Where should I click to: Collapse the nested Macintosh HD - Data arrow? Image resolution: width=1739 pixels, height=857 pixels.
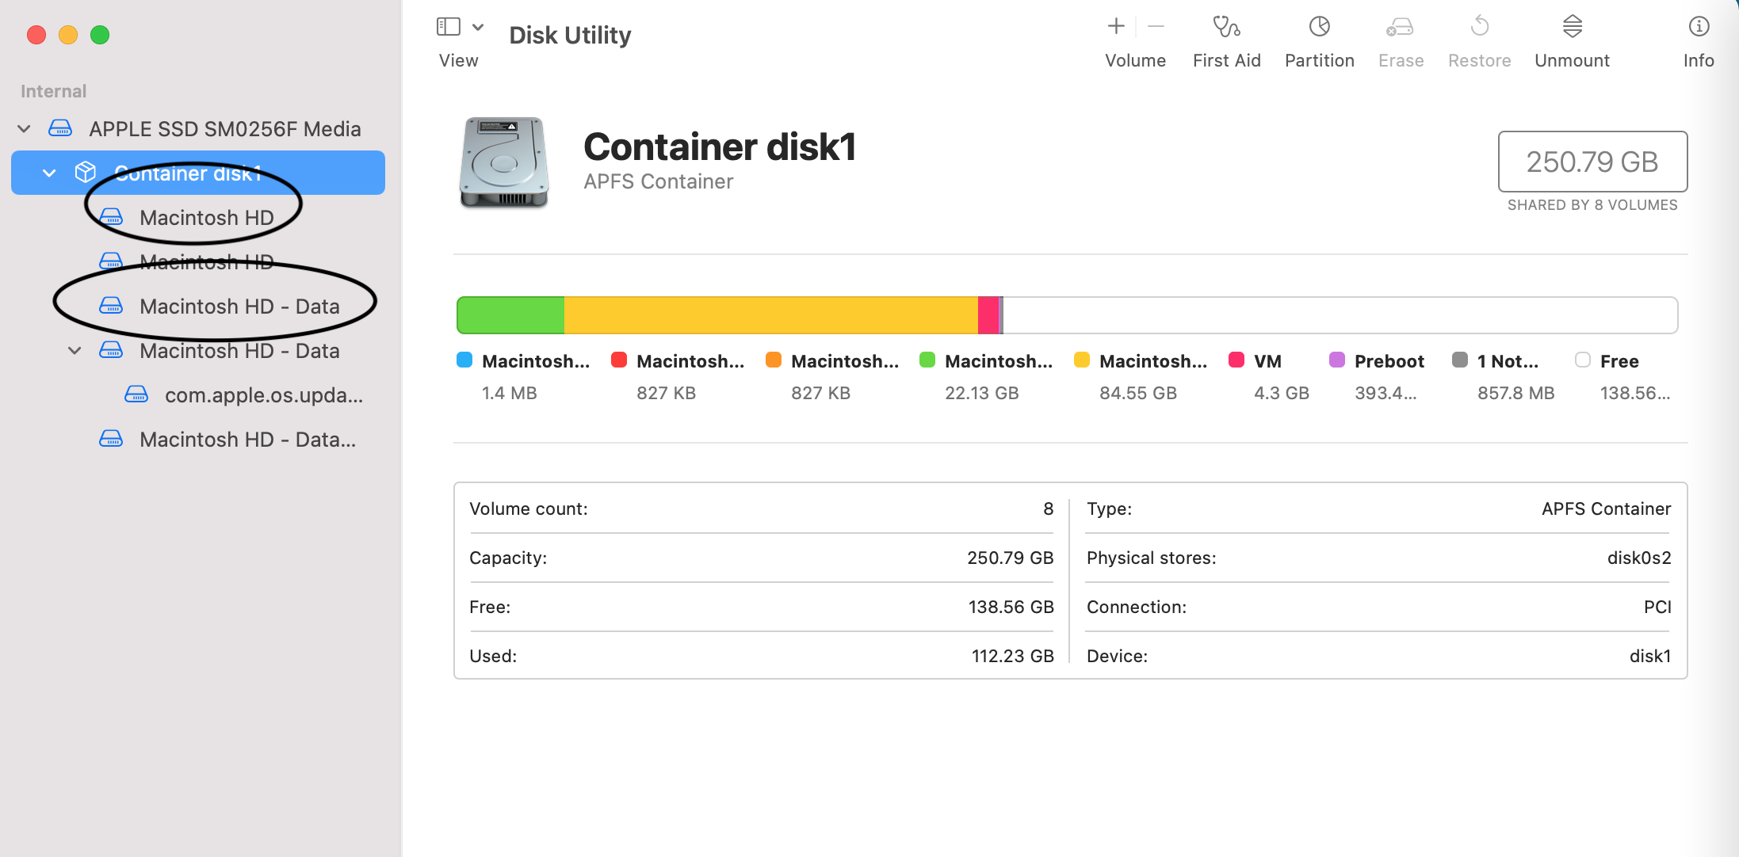tap(75, 350)
